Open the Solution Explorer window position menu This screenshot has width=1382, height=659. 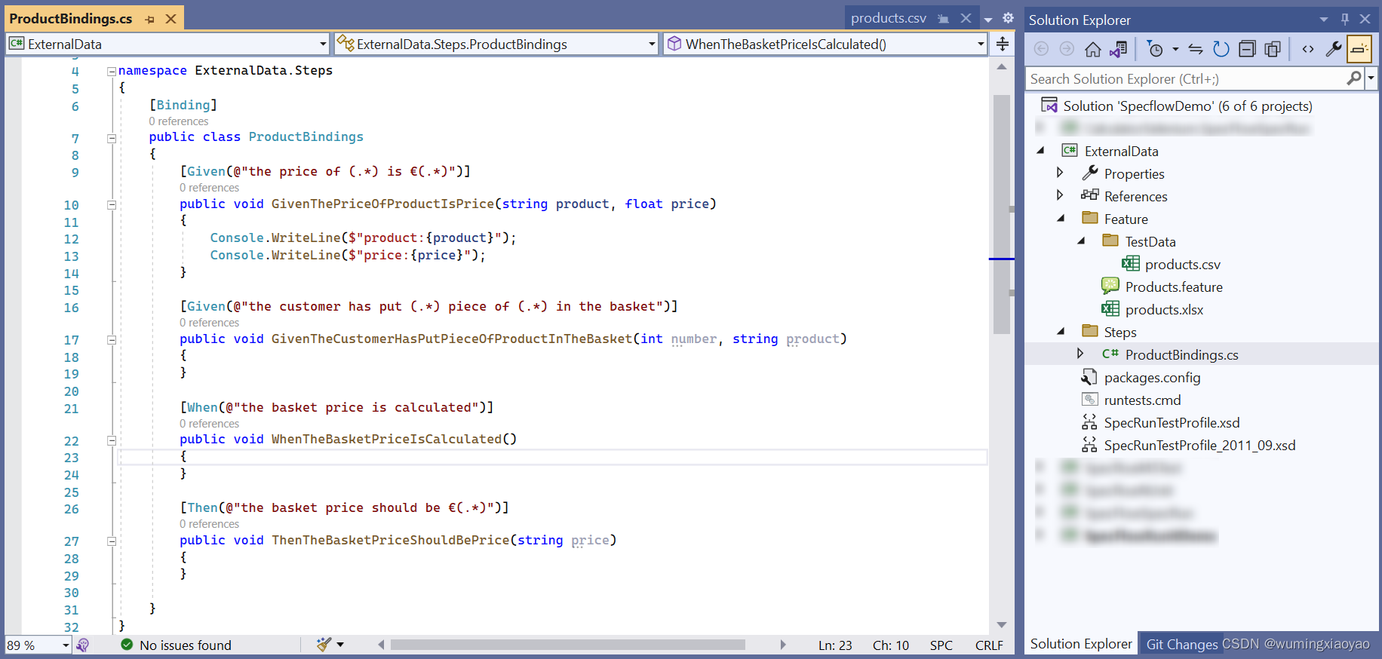[x=1324, y=20]
